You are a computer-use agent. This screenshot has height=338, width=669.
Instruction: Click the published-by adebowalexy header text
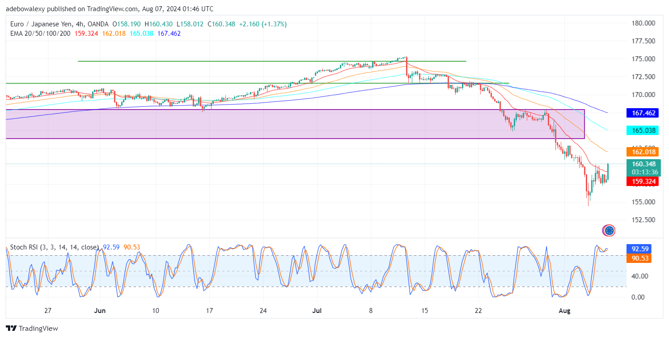(x=110, y=9)
